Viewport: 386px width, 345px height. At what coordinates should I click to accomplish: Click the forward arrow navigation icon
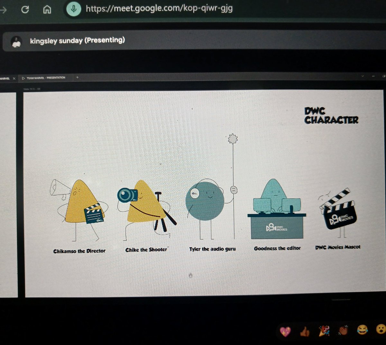pos(3,10)
